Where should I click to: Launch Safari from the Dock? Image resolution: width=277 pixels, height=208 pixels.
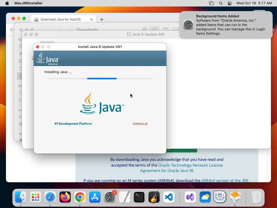click(50, 197)
